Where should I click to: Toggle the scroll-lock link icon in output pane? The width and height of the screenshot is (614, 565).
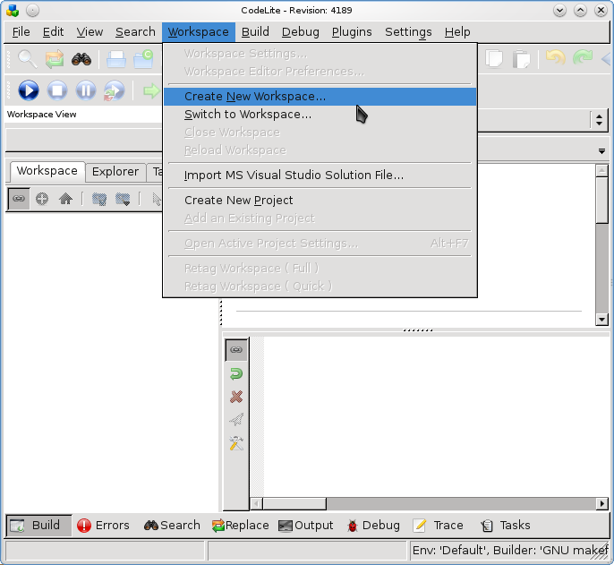(236, 350)
